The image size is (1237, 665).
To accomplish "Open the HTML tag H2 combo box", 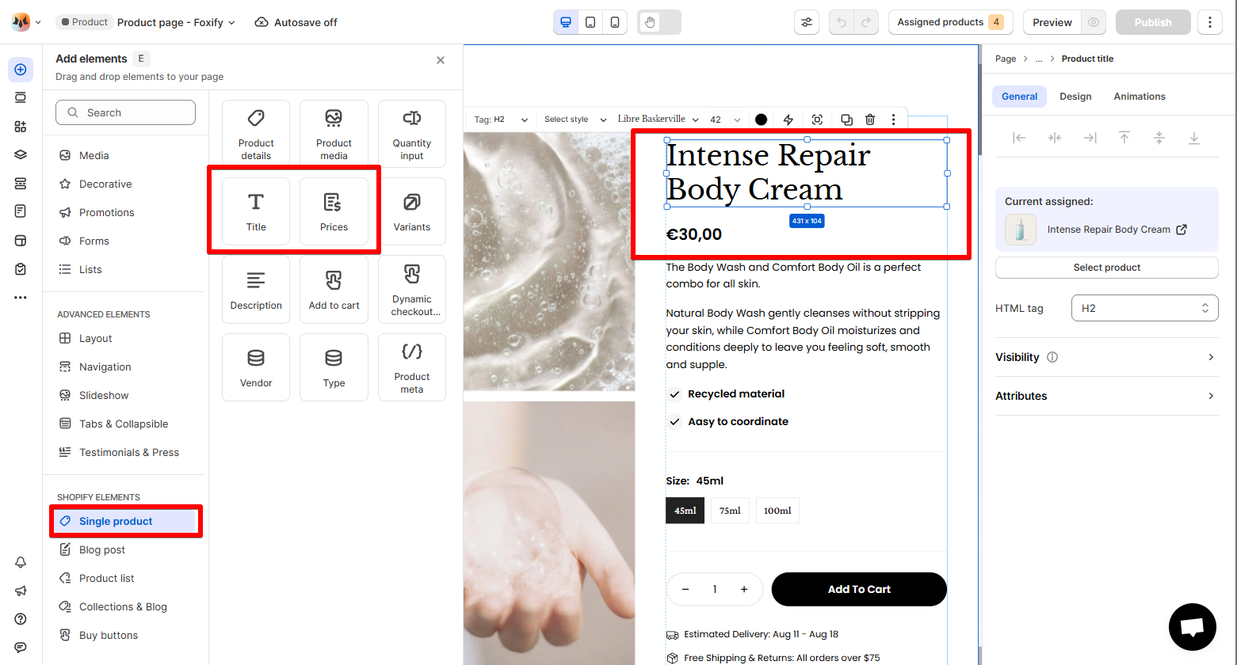I will 1145,308.
